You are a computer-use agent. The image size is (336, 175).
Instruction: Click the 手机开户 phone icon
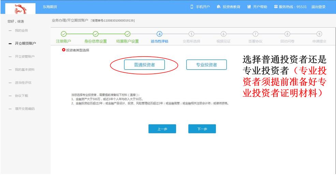tap(192, 7)
